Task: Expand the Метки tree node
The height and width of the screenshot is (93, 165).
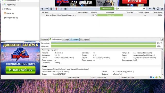Action: 3,9
